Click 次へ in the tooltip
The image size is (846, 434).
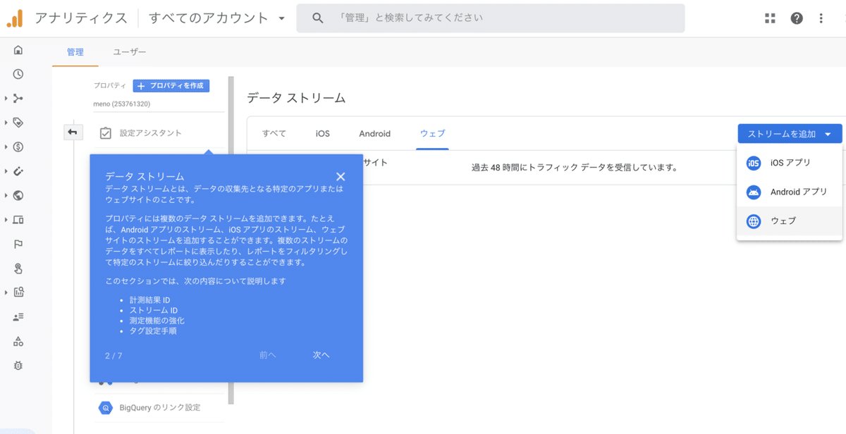point(321,355)
